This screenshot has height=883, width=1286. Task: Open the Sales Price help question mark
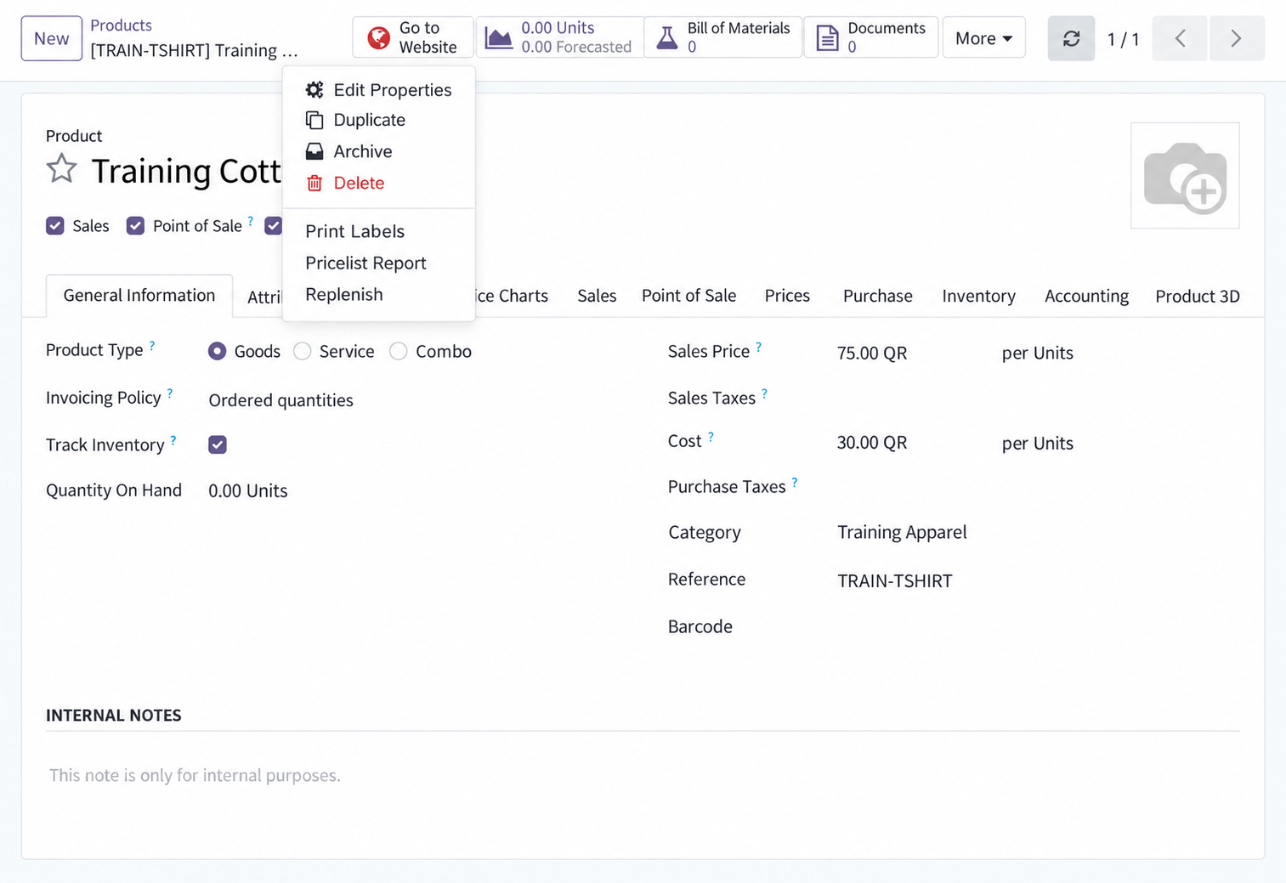pyautogui.click(x=759, y=347)
